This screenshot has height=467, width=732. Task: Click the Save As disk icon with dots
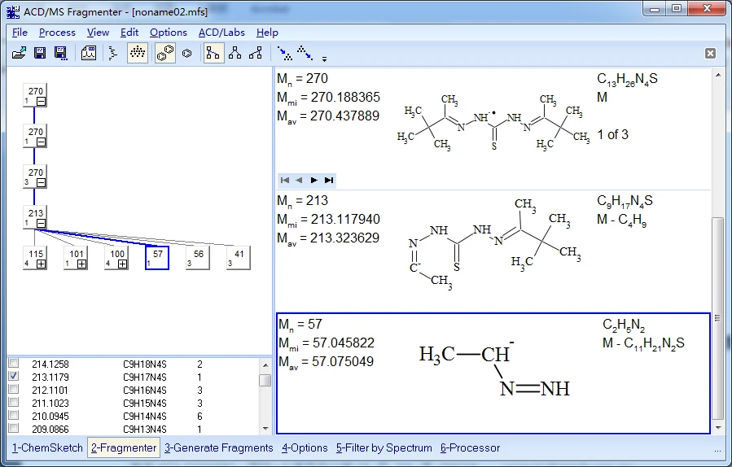pyautogui.click(x=61, y=53)
